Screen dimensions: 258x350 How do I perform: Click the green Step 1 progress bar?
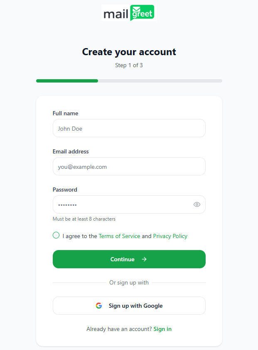[66, 80]
